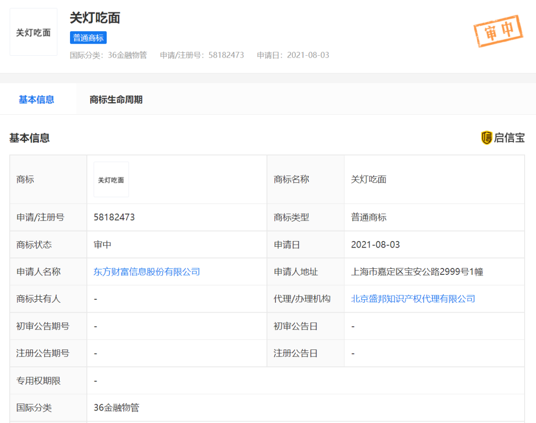Select the 58182473 value in table
The image size is (536, 423).
coord(114,217)
